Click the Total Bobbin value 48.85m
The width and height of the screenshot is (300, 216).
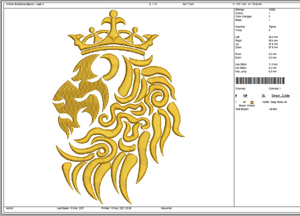pos(274,109)
